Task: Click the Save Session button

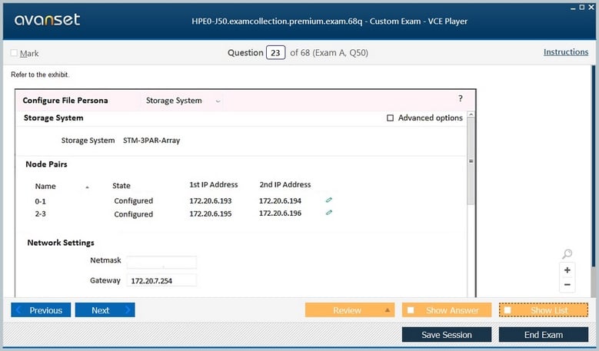Action: tap(447, 335)
